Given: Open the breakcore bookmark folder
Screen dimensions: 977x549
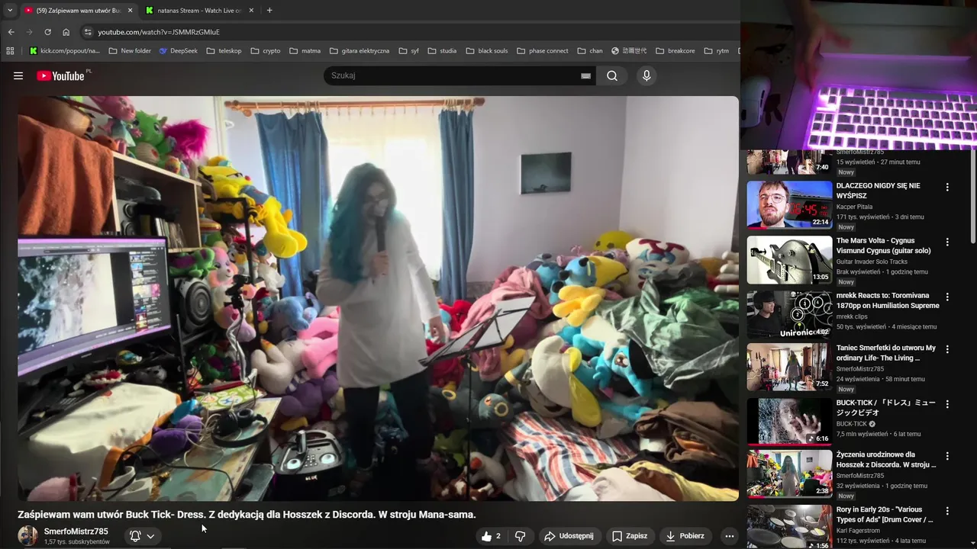Looking at the screenshot, I should (675, 51).
